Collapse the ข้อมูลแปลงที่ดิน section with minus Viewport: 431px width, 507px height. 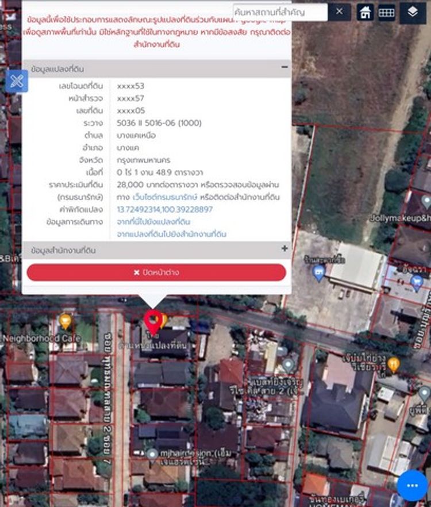point(284,68)
